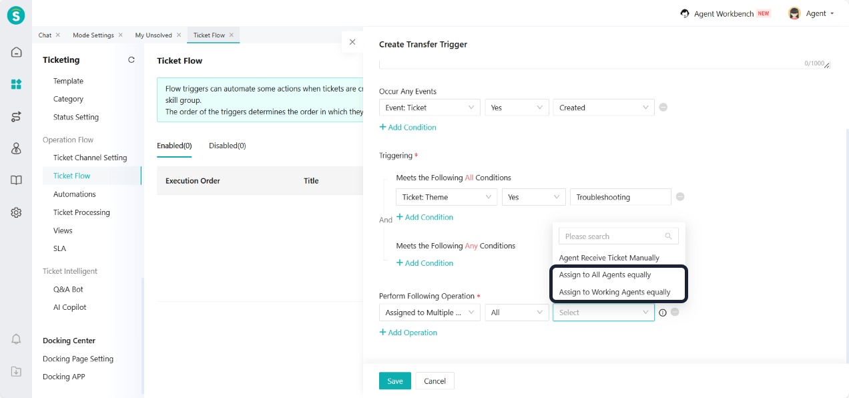This screenshot has width=849, height=398.
Task: Remove the Event: Ticket condition row
Action: pos(663,108)
